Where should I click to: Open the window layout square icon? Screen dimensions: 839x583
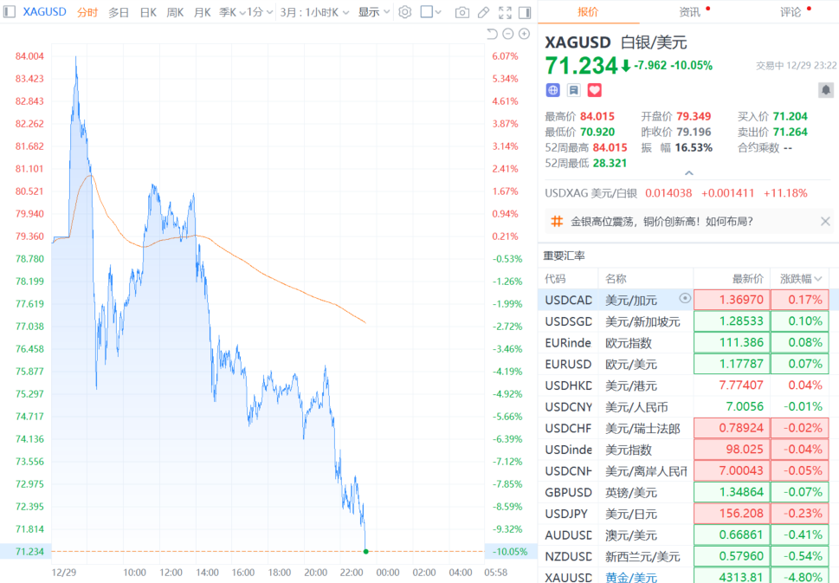click(427, 12)
